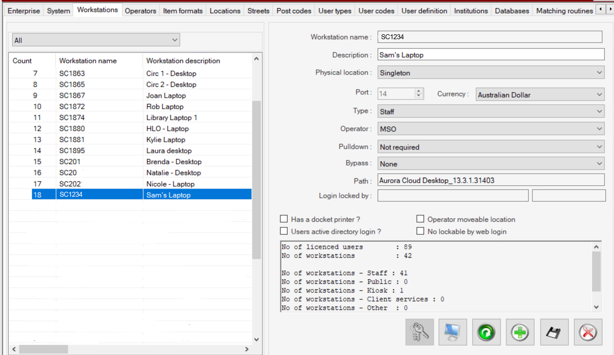
Task: Select row SC1865 Circ 2 - Desktop
Action: tap(130, 84)
